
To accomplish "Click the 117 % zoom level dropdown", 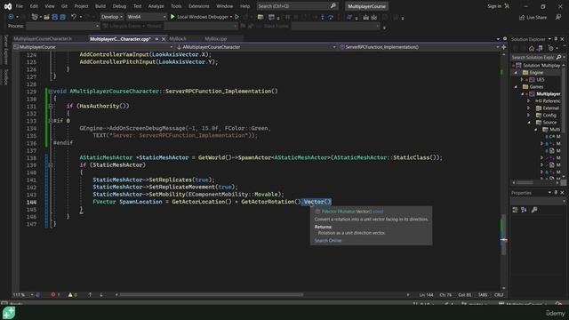I will pyautogui.click(x=23, y=294).
